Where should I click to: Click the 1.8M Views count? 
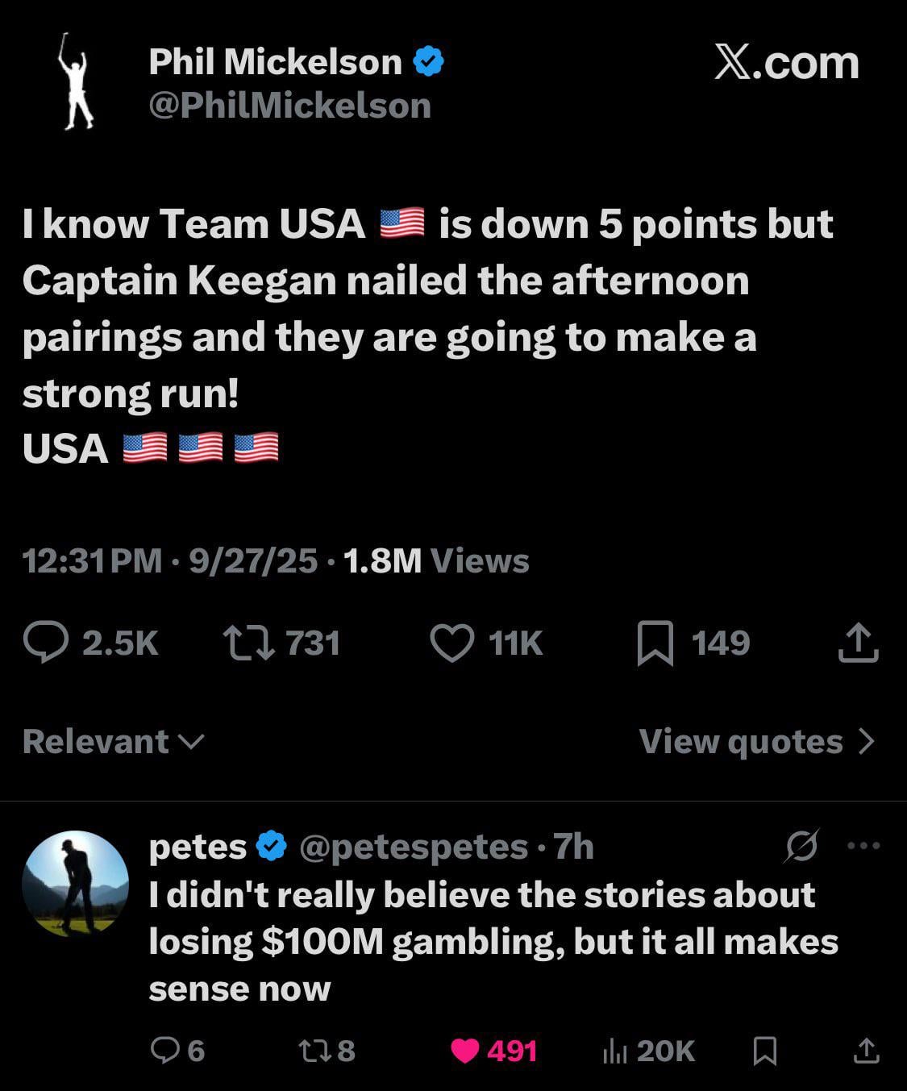pos(435,560)
